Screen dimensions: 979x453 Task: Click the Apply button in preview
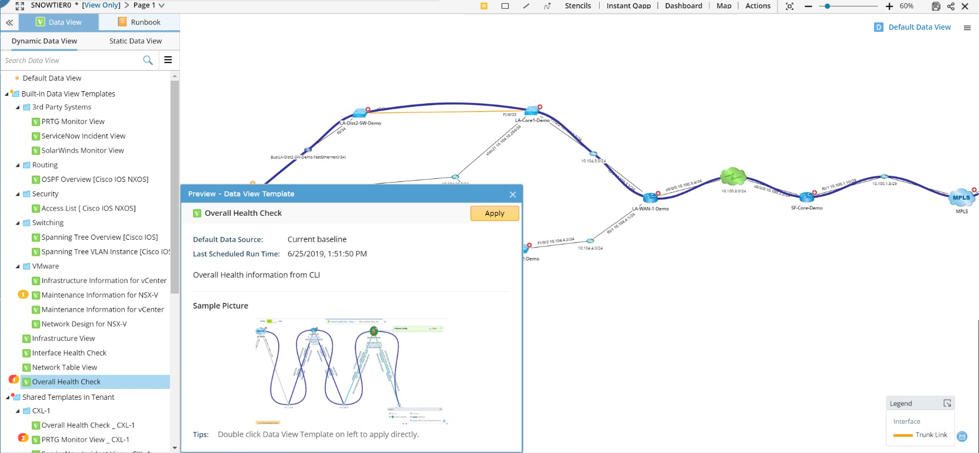[x=494, y=213]
